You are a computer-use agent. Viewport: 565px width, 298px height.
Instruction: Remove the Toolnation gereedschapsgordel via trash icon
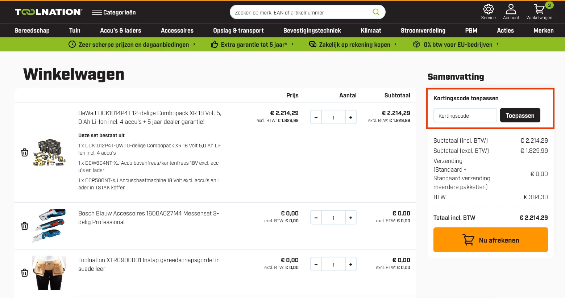point(25,273)
